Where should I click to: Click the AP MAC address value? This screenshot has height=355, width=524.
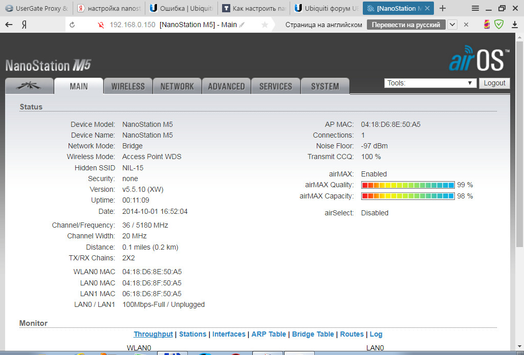click(390, 125)
